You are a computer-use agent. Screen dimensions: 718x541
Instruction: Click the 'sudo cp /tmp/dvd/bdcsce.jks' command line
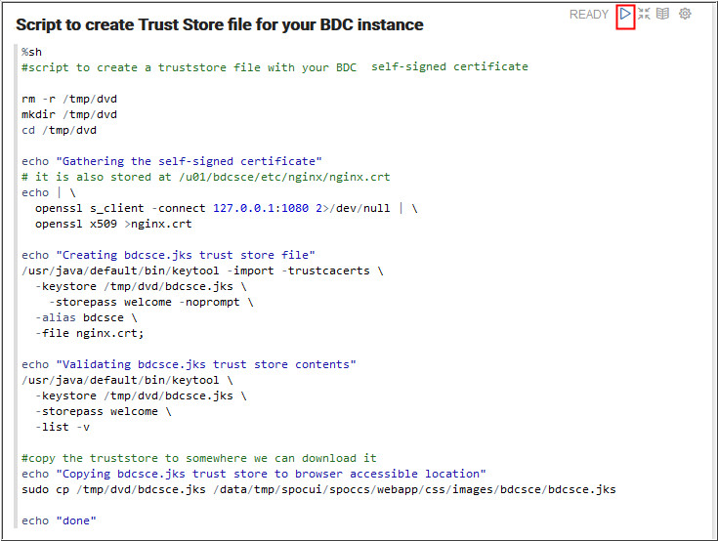[x=318, y=489]
